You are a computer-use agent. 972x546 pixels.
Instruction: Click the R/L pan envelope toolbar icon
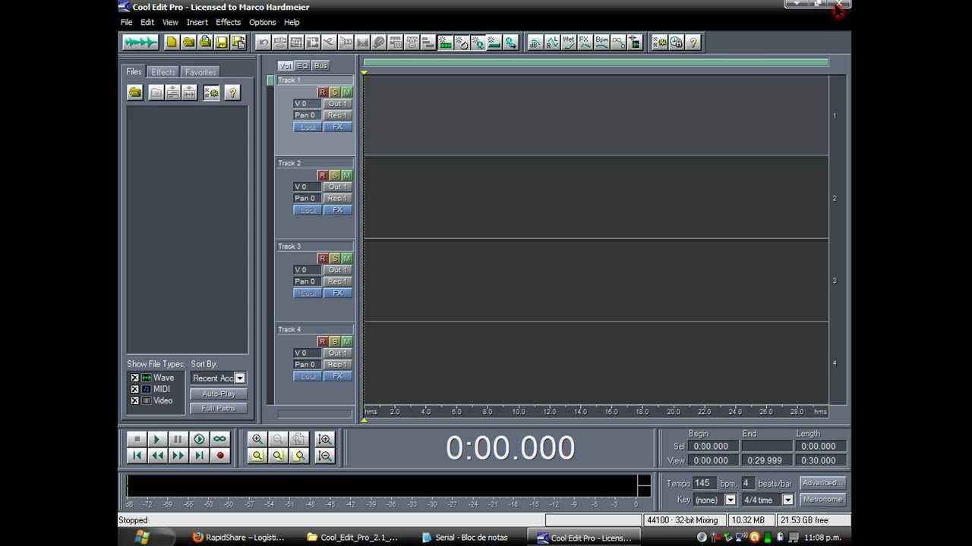click(552, 42)
